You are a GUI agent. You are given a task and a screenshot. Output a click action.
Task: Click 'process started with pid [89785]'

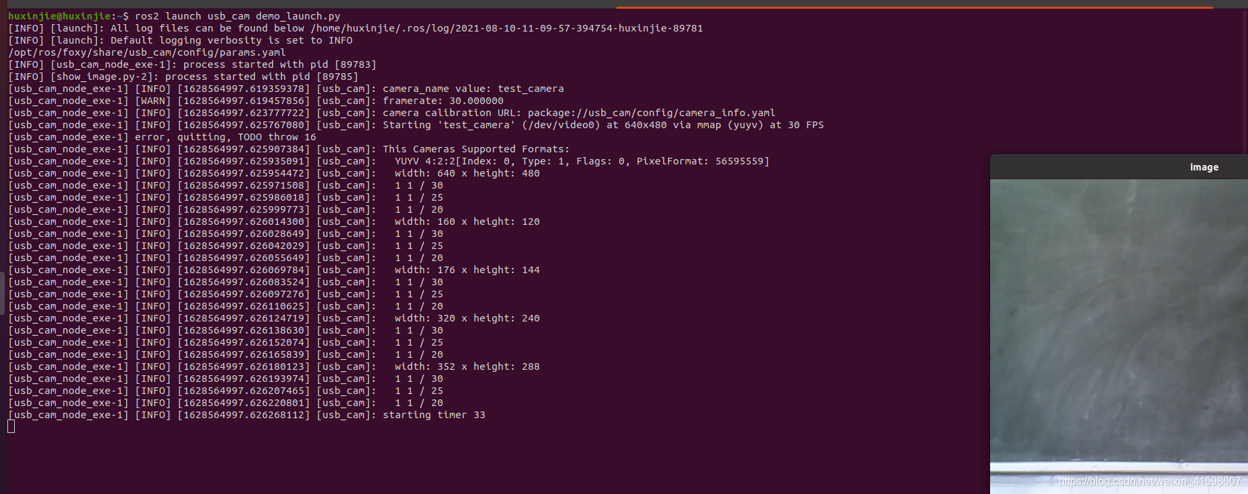261,77
